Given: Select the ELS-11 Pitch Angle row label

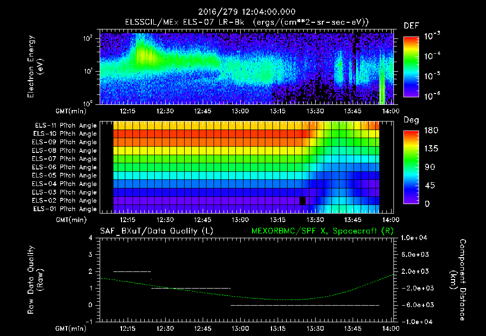Looking at the screenshot, I should coord(65,126).
